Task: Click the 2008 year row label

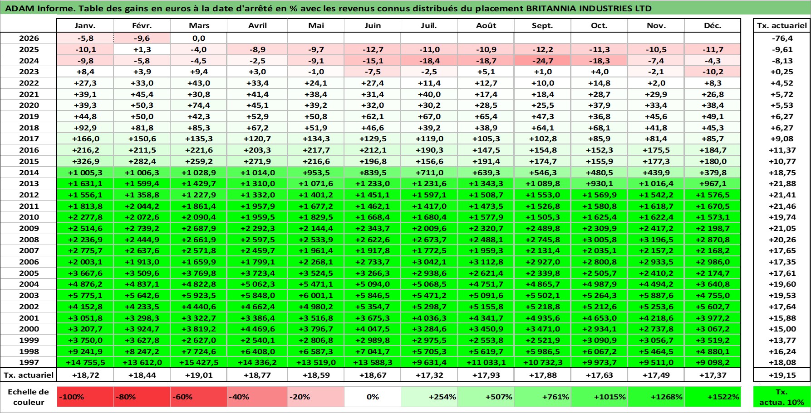Action: pyautogui.click(x=29, y=240)
